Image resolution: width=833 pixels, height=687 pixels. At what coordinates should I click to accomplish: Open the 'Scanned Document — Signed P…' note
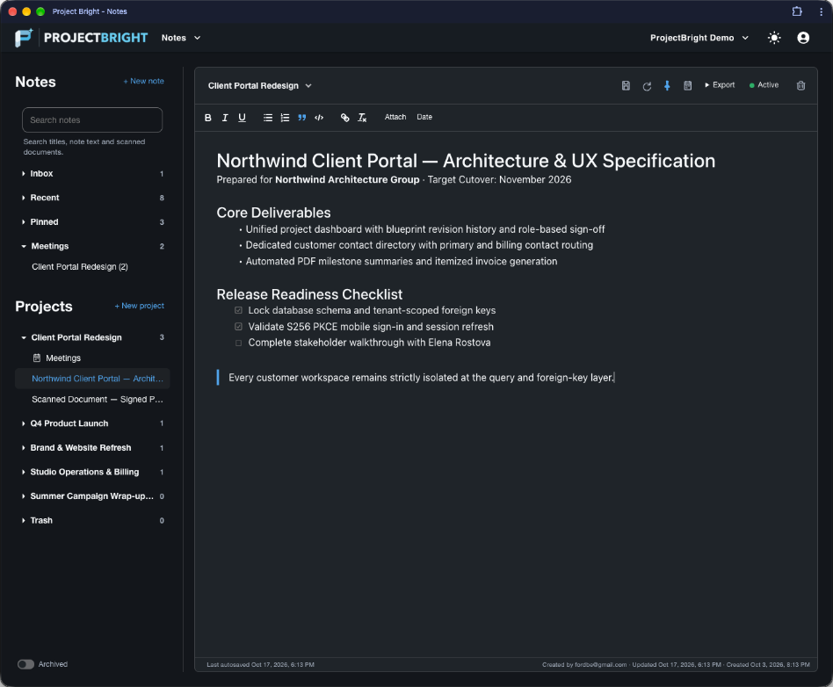[98, 400]
